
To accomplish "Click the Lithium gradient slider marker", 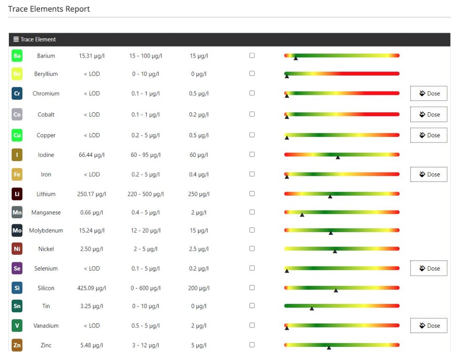I will pyautogui.click(x=329, y=197).
